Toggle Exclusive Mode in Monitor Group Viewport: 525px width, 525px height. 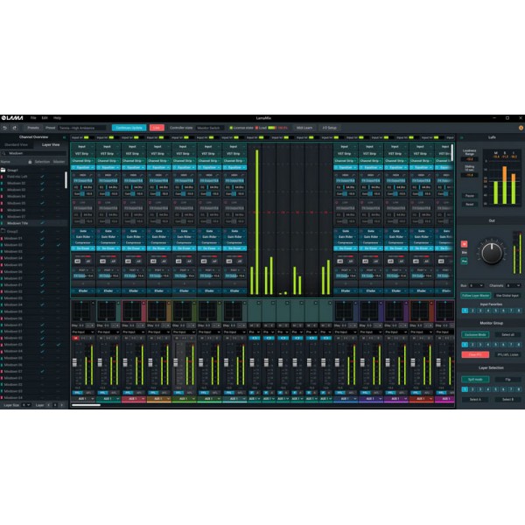(475, 334)
